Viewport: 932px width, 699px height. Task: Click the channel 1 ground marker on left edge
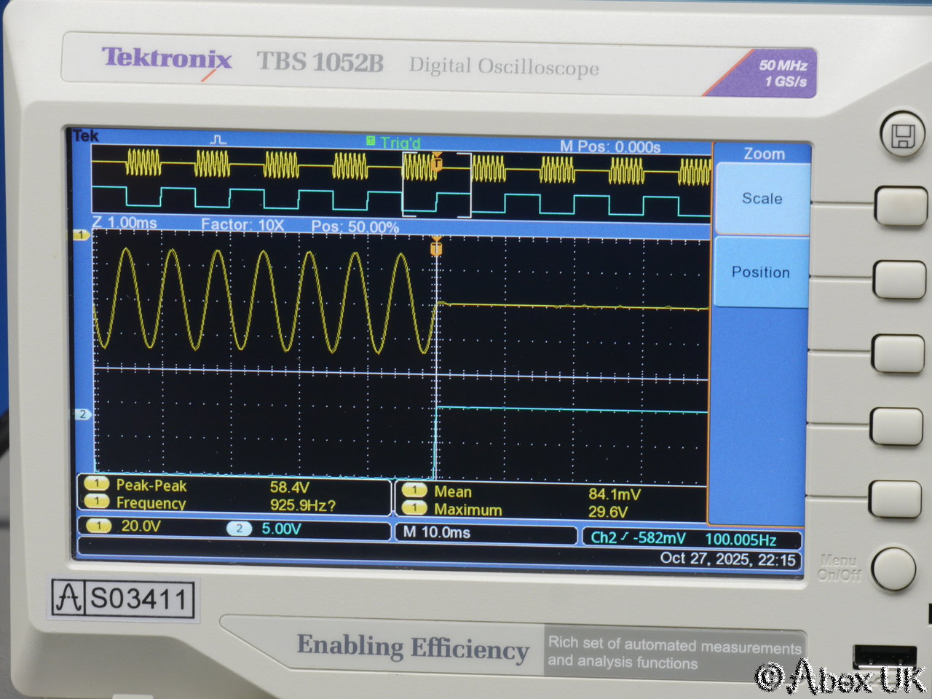click(x=82, y=234)
